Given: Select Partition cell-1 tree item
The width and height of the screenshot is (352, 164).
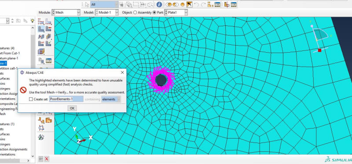Looking at the screenshot, I should [9, 68].
